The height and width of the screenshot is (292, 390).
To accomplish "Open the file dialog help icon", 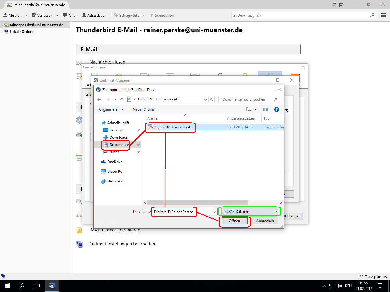I will pyautogui.click(x=276, y=109).
